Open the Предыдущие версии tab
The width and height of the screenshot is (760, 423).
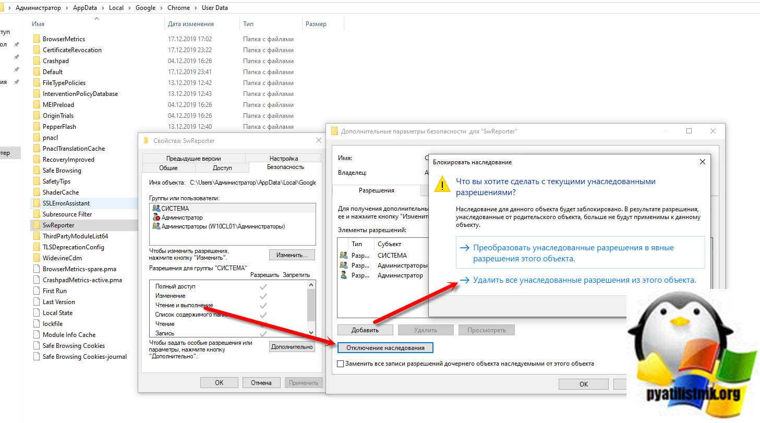[x=194, y=158]
